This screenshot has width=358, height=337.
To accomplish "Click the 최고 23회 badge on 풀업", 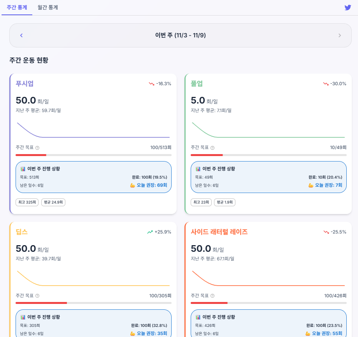I will coord(201,202).
